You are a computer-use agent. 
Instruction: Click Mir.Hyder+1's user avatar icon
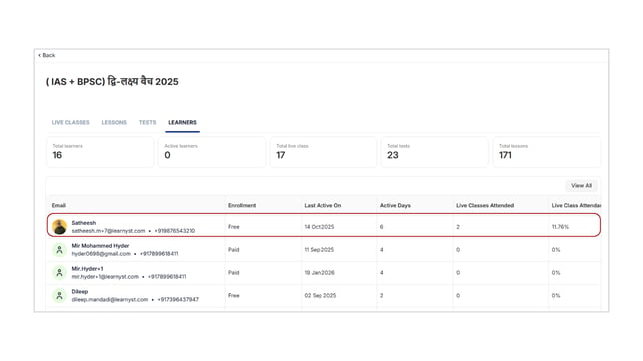(x=60, y=273)
